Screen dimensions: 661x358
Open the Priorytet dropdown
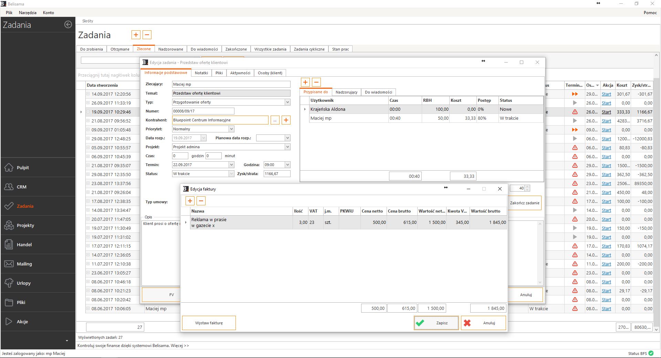coord(231,129)
